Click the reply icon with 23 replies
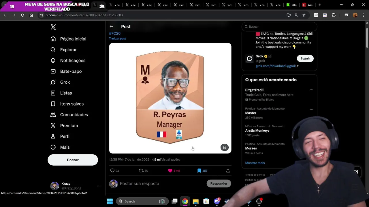Image resolution: width=369 pixels, height=207 pixels. [112, 170]
